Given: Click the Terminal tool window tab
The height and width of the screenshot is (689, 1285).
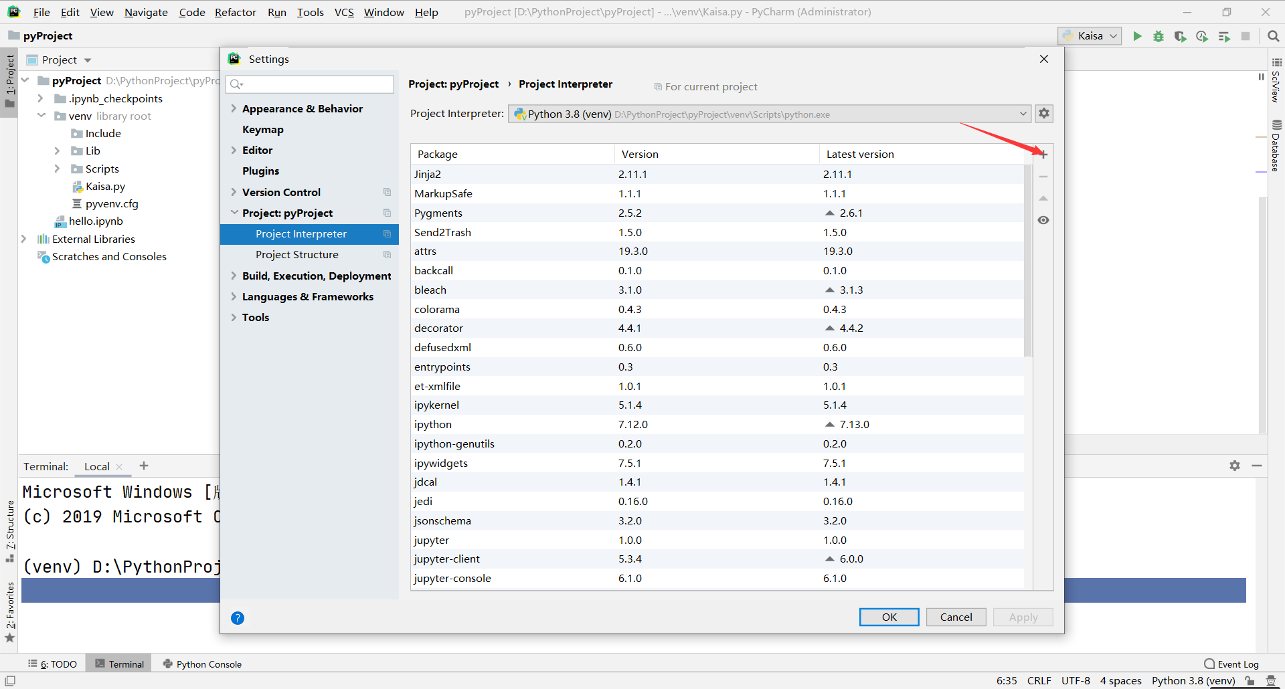Looking at the screenshot, I should (x=119, y=664).
